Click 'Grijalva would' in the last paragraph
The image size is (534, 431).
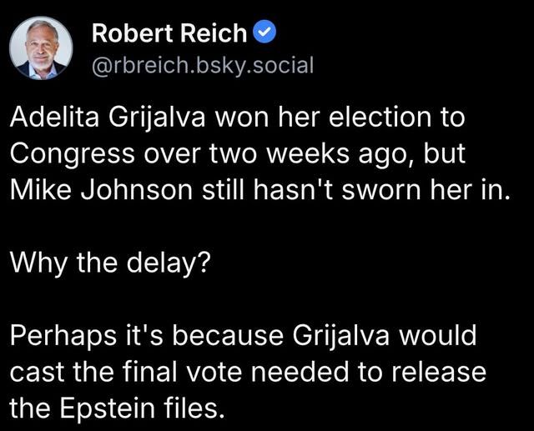384,337
